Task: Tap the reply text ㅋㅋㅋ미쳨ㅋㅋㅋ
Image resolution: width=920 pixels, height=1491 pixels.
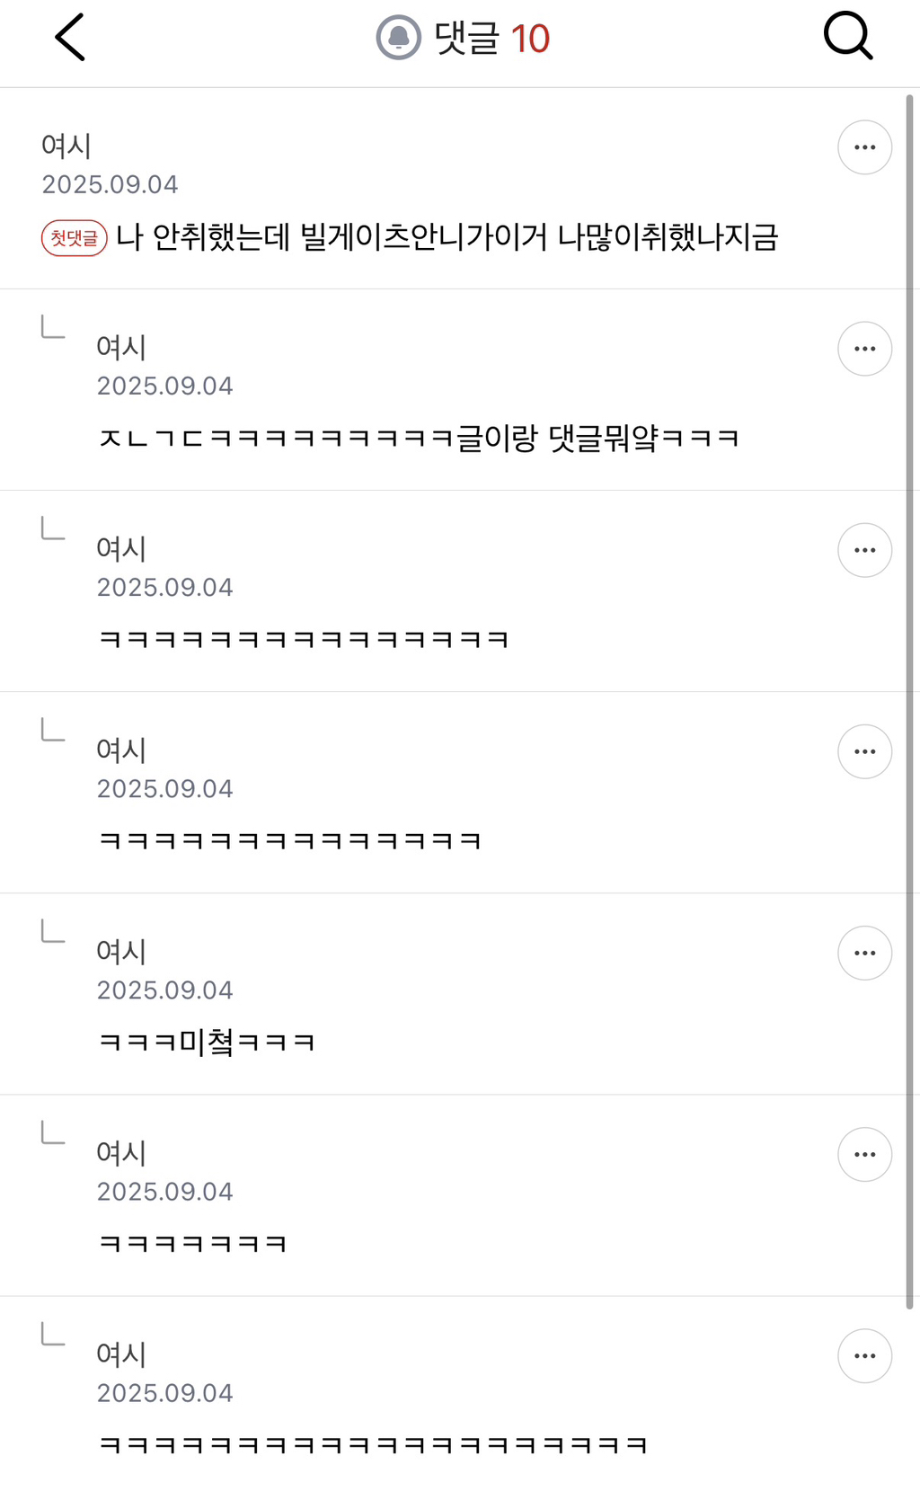Action: [207, 1042]
